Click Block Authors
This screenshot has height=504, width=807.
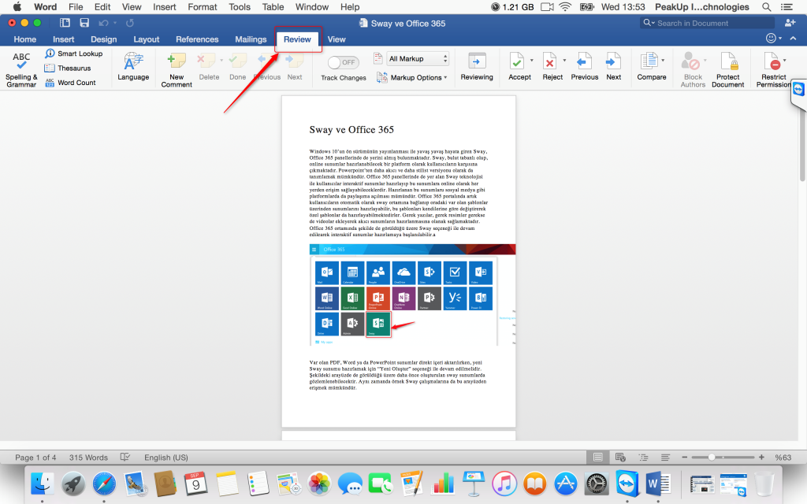point(693,69)
